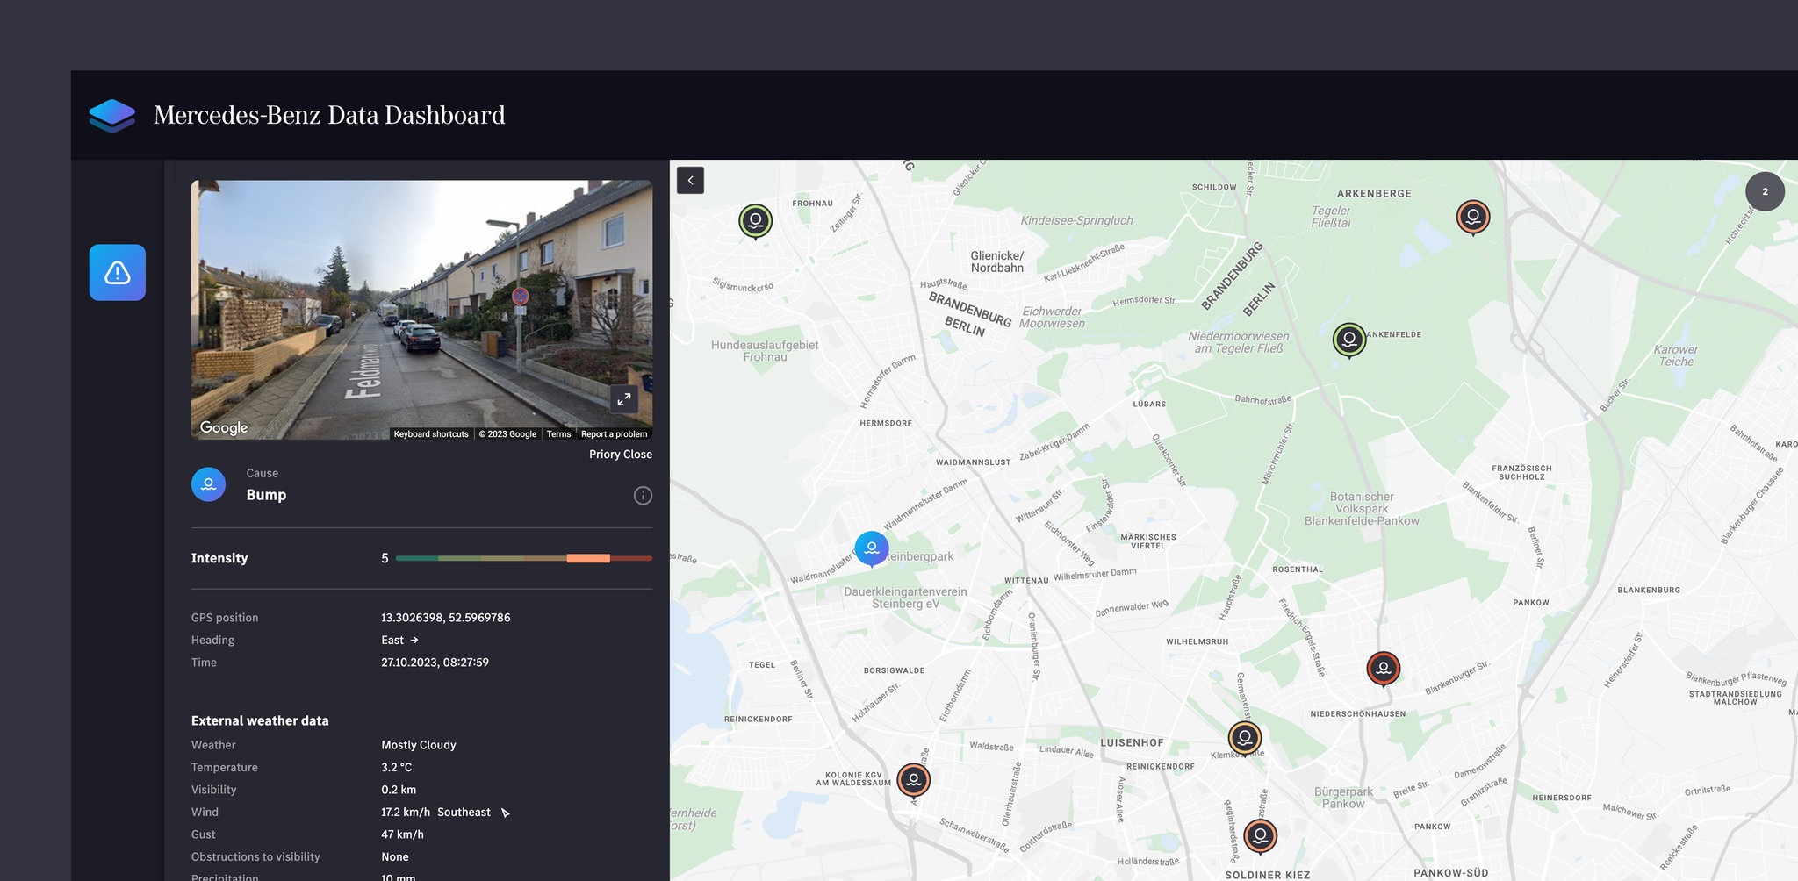The image size is (1798, 881).
Task: Select GPS position value 13.3026398, 52.5969786
Action: pyautogui.click(x=445, y=618)
